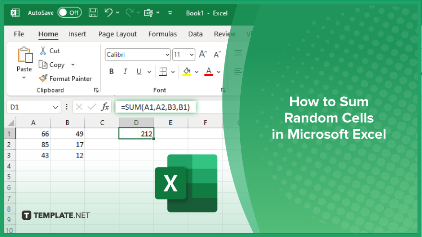Click the formula bar Enter checkmark icon
The height and width of the screenshot is (237, 422).
pyautogui.click(x=92, y=107)
